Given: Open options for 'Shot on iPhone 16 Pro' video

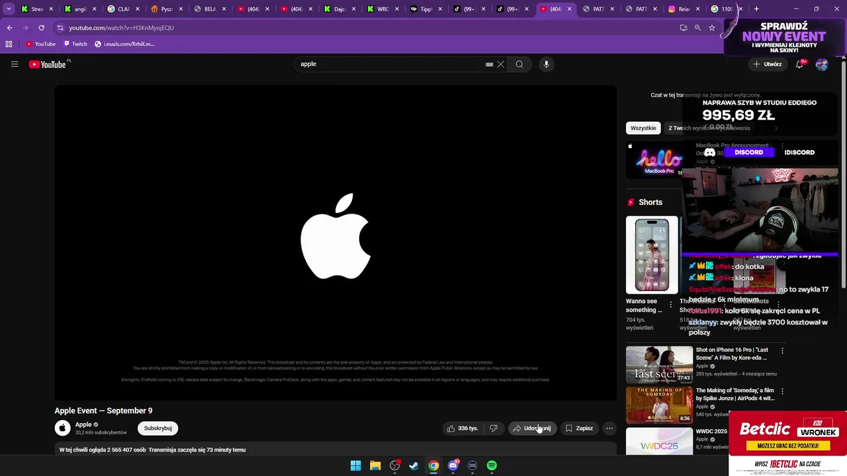Looking at the screenshot, I should click(782, 351).
